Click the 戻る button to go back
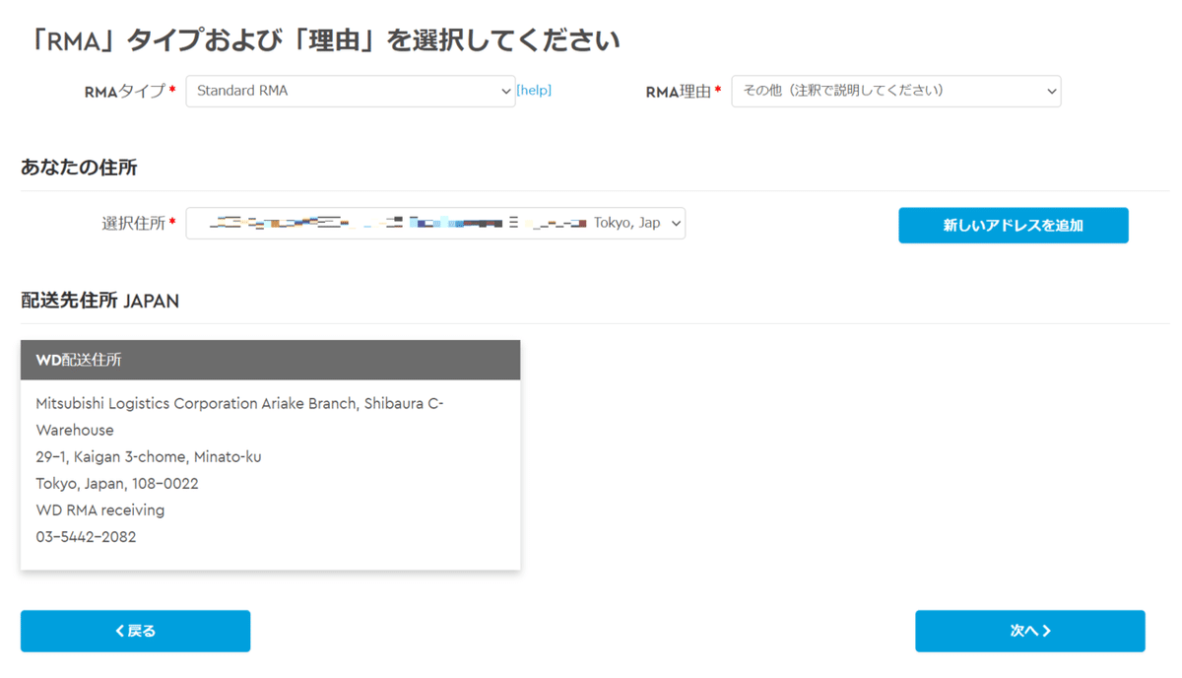Viewport: 1182px width, 678px height. (x=135, y=631)
